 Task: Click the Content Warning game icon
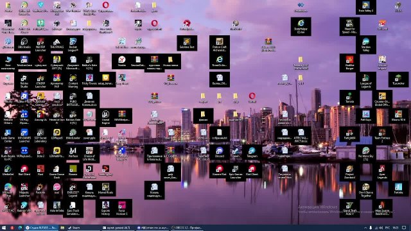pyautogui.click(x=73, y=81)
